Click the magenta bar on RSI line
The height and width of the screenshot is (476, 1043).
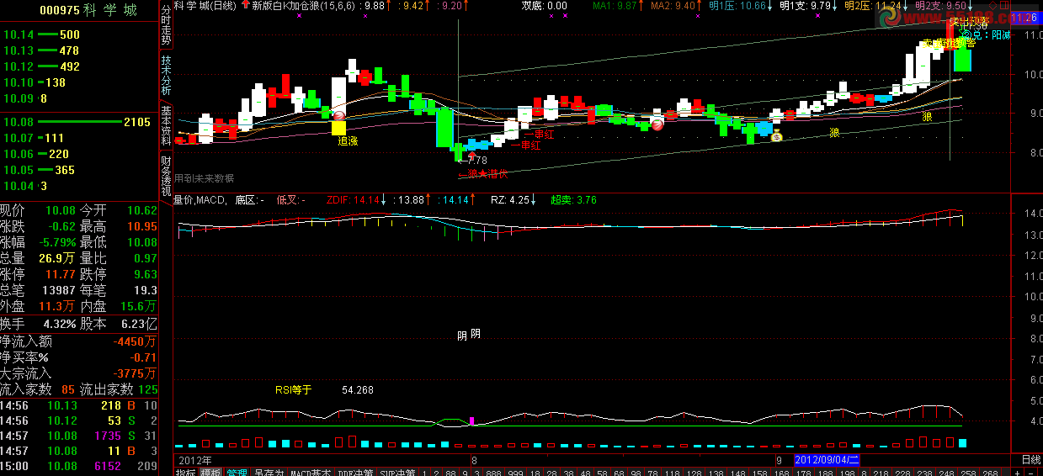click(472, 420)
